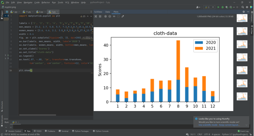254x136 pixels.
Task: Click the UTF-8 encoding indicator
Action: click(207, 135)
